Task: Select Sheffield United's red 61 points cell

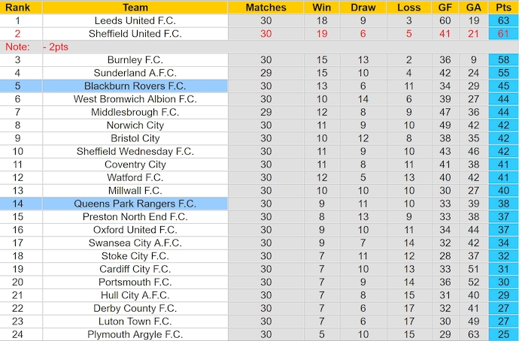Action: pyautogui.click(x=503, y=34)
